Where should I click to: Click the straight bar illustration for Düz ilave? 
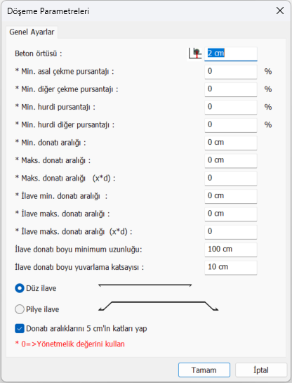click(x=145, y=285)
